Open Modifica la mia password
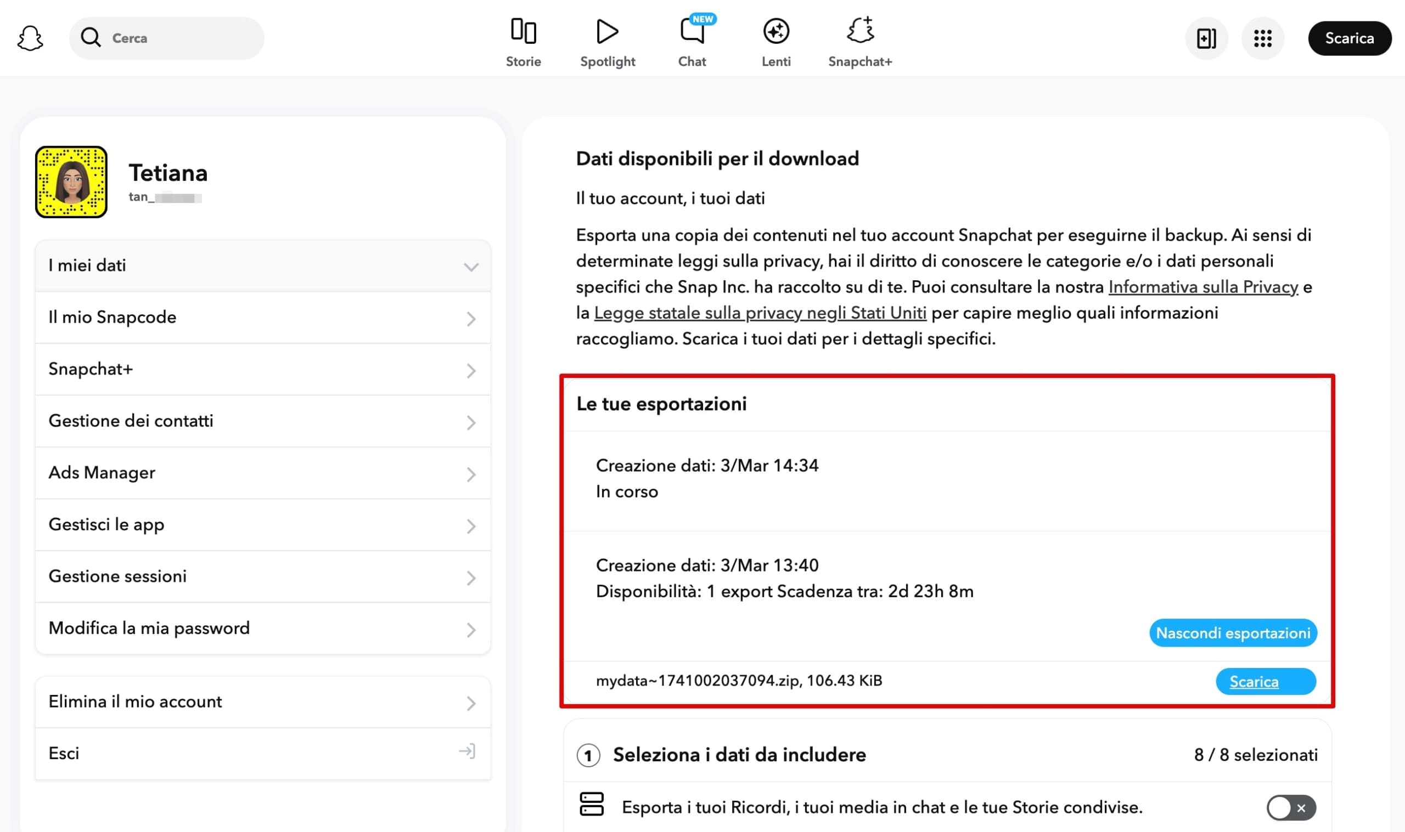The height and width of the screenshot is (832, 1405). 263,629
